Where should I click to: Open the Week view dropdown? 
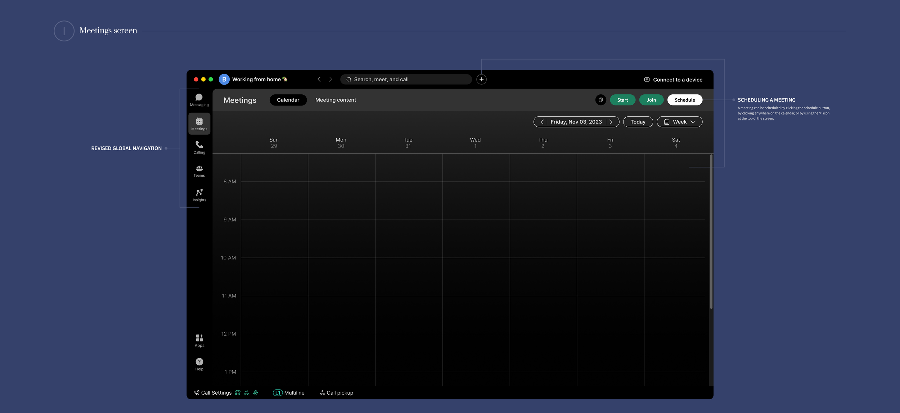click(x=680, y=122)
